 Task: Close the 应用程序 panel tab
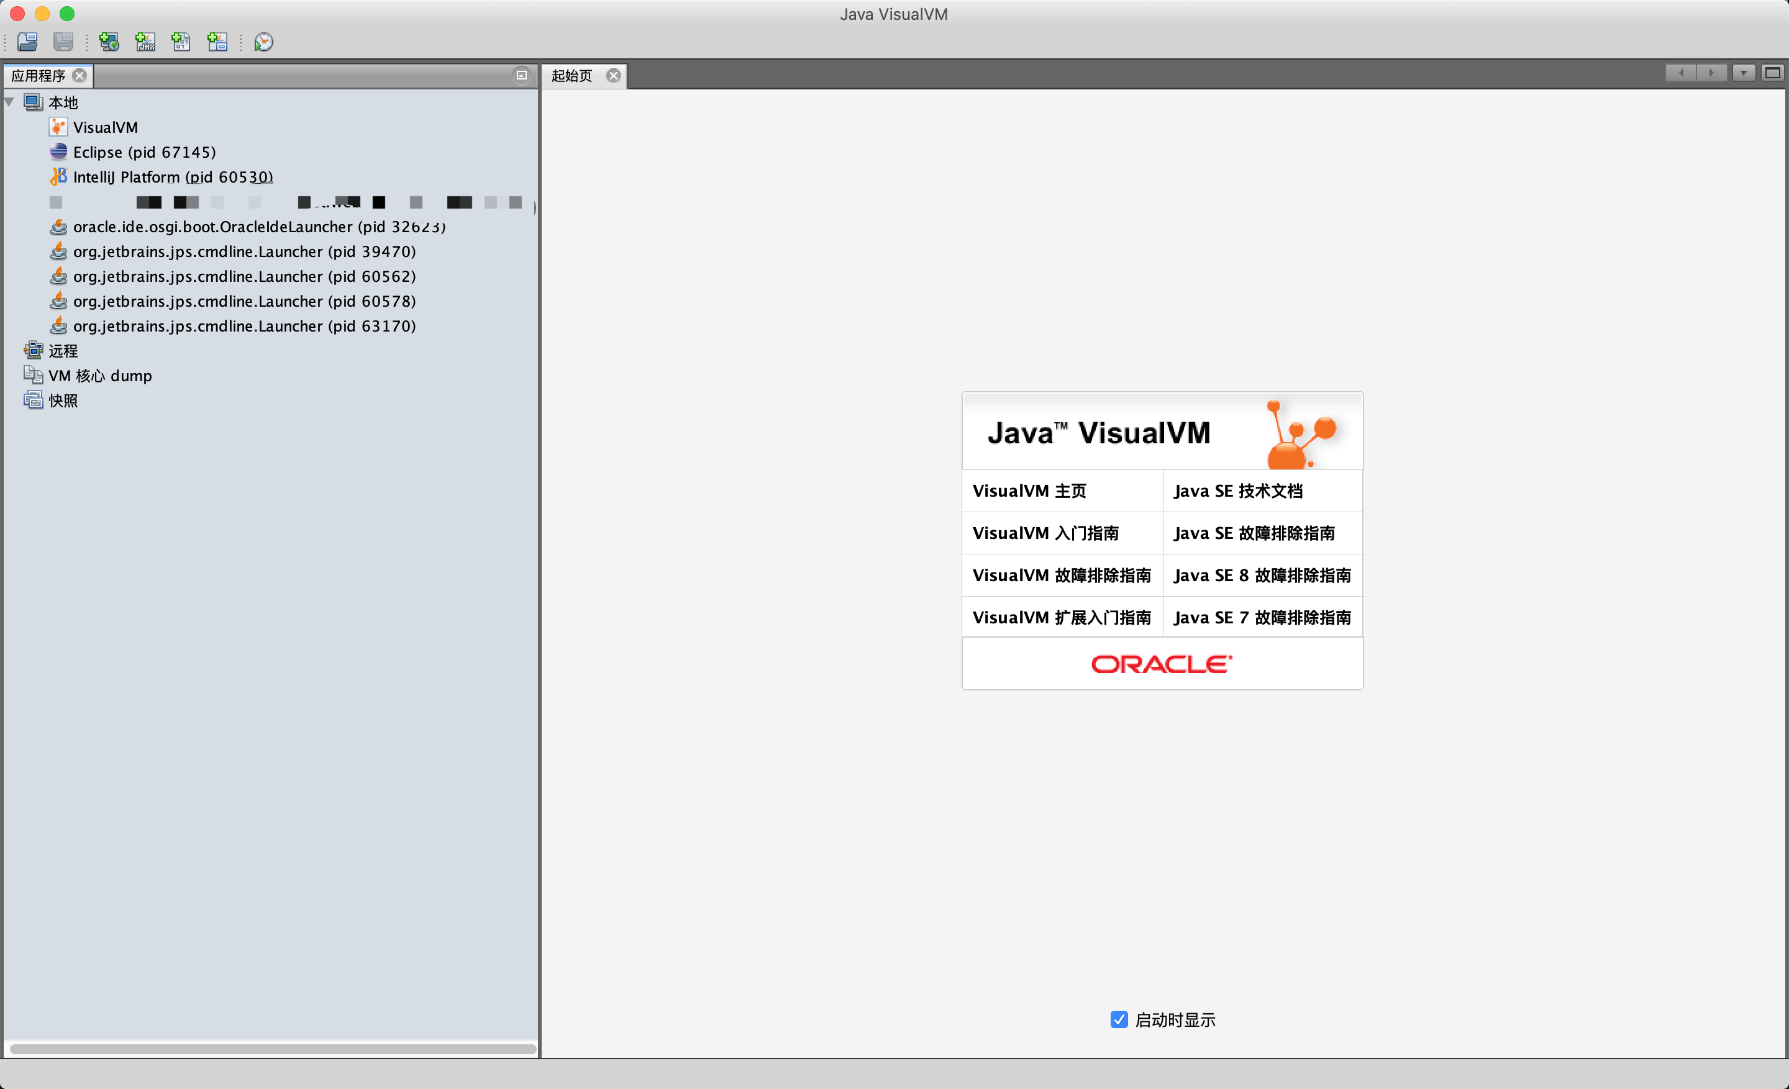click(80, 76)
